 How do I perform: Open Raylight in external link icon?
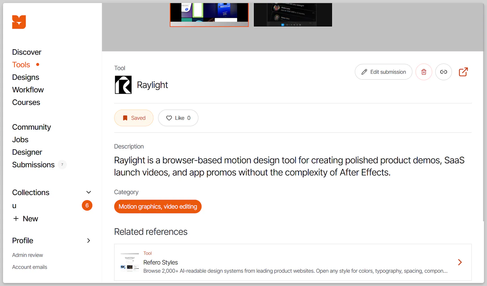click(463, 72)
